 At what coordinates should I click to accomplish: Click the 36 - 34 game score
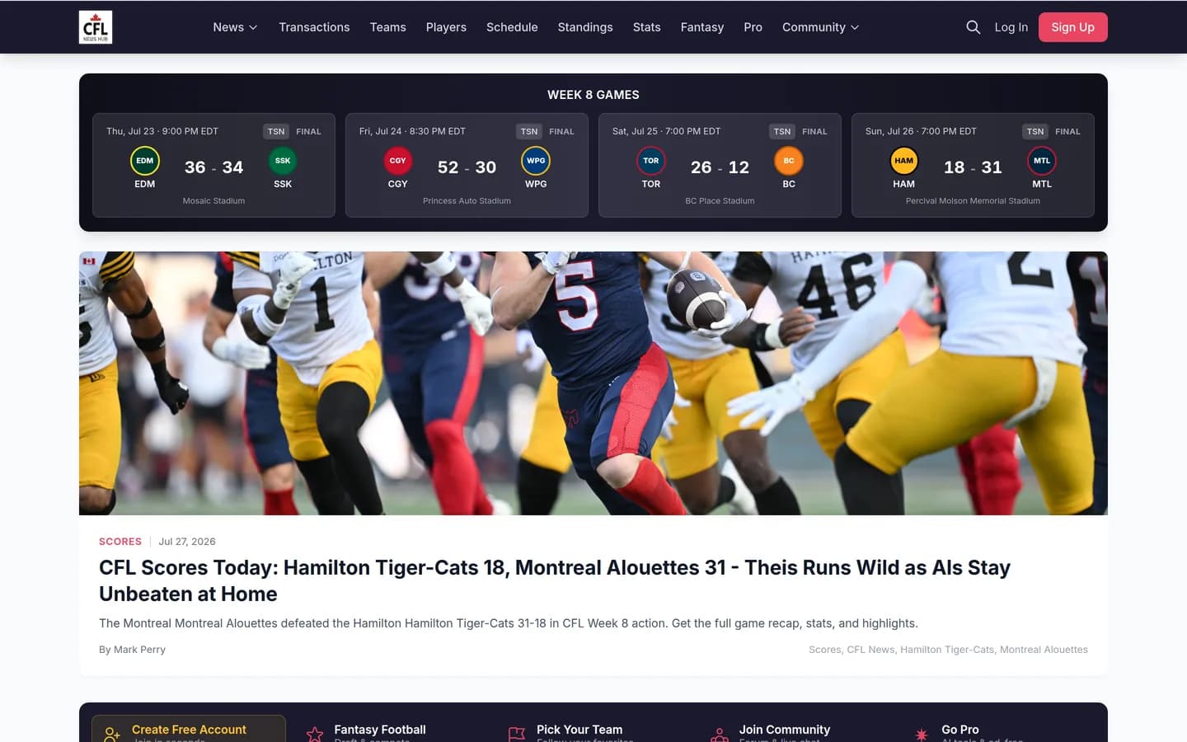(213, 167)
